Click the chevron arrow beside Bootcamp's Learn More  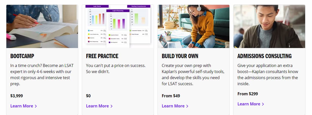pyautogui.click(x=36, y=106)
